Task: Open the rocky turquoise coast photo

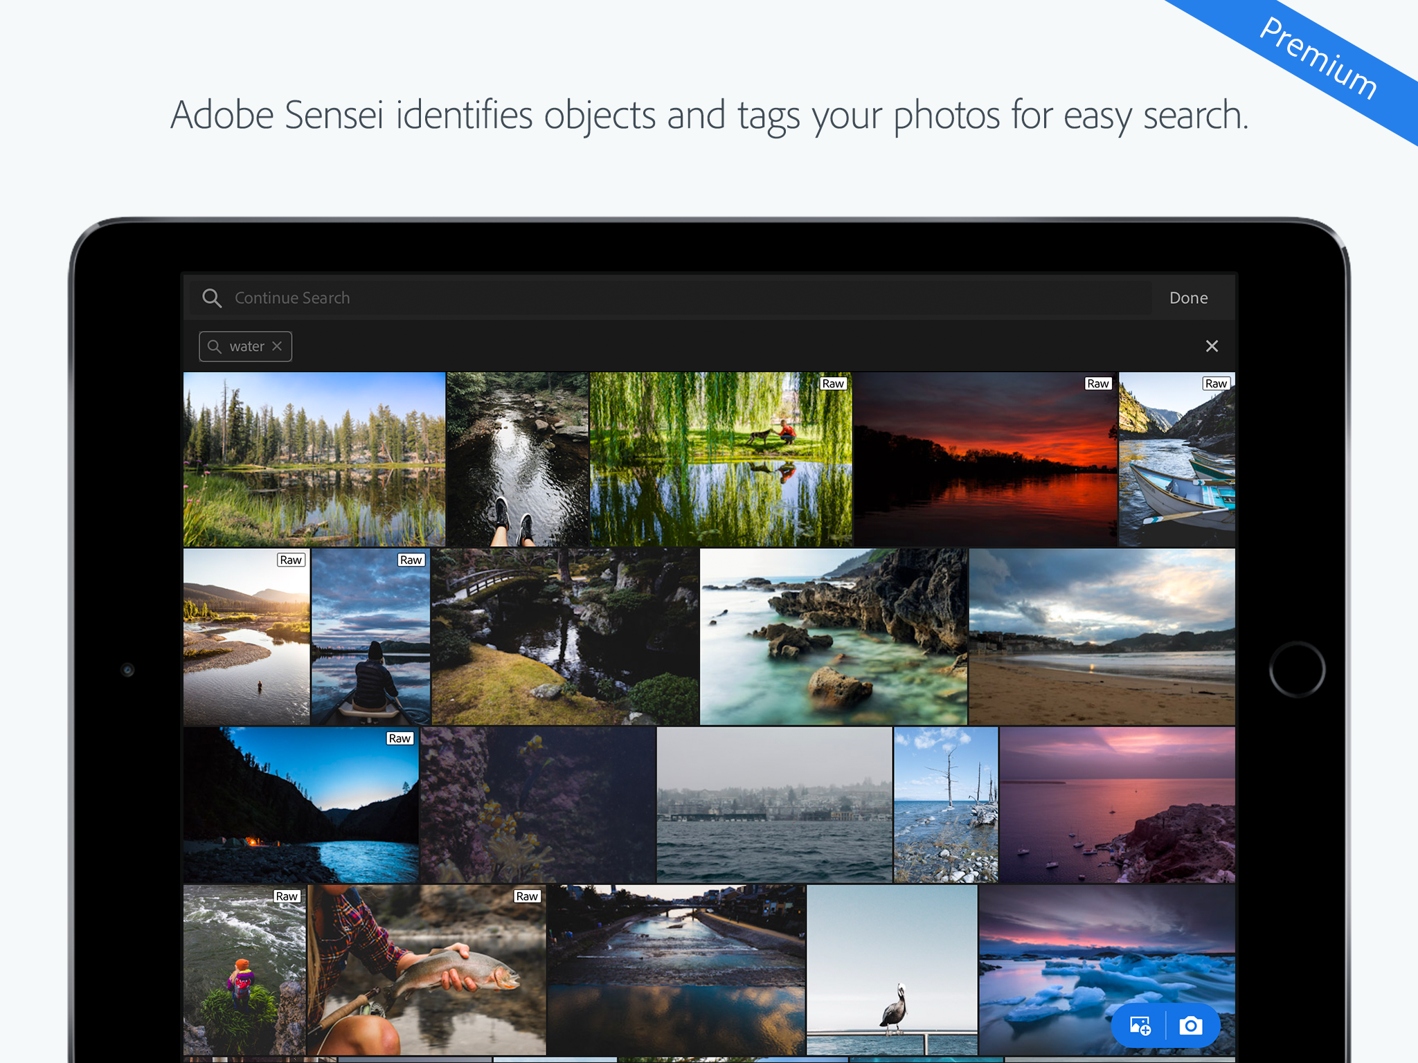Action: click(x=834, y=637)
